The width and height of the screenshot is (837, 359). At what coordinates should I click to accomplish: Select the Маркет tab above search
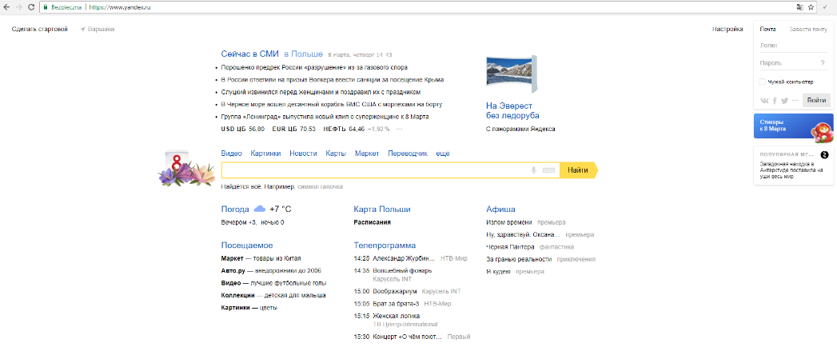[x=367, y=154]
